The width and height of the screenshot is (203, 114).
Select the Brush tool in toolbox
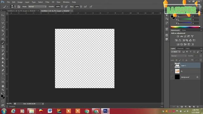pos(3,43)
